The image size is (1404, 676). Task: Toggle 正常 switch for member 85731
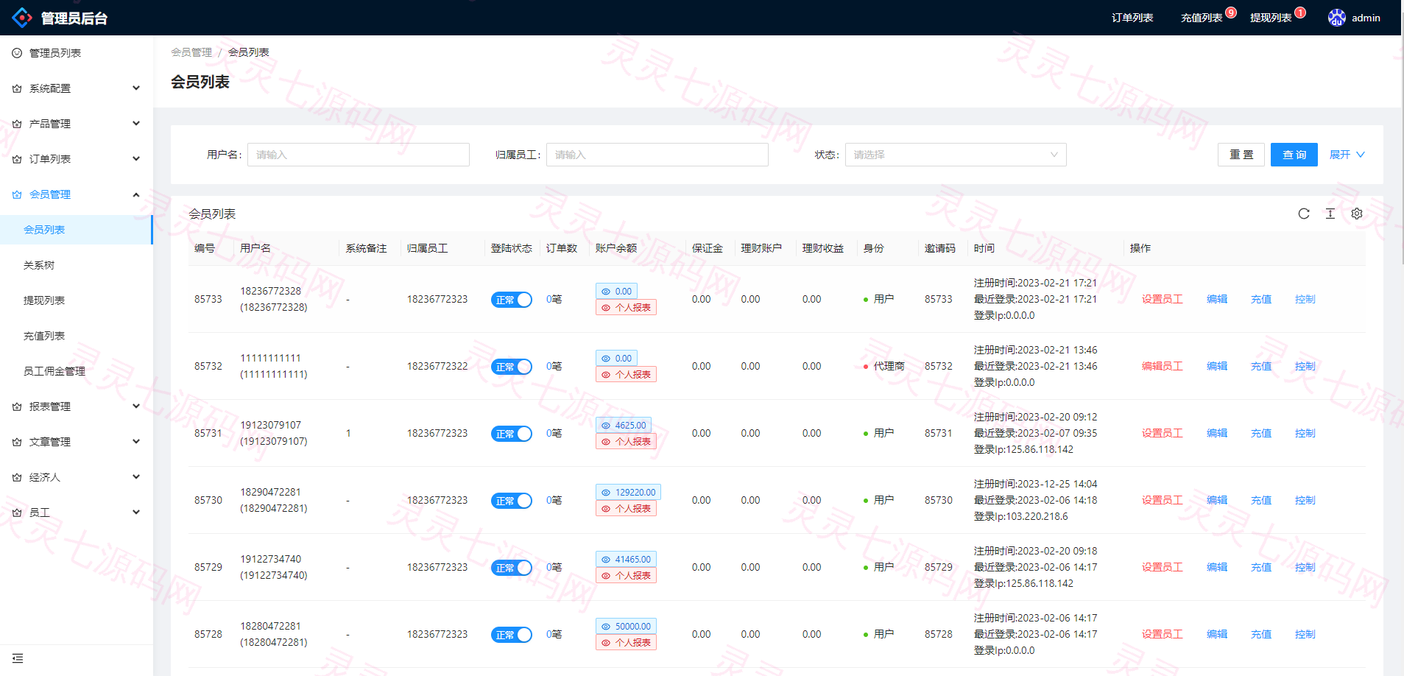(512, 434)
